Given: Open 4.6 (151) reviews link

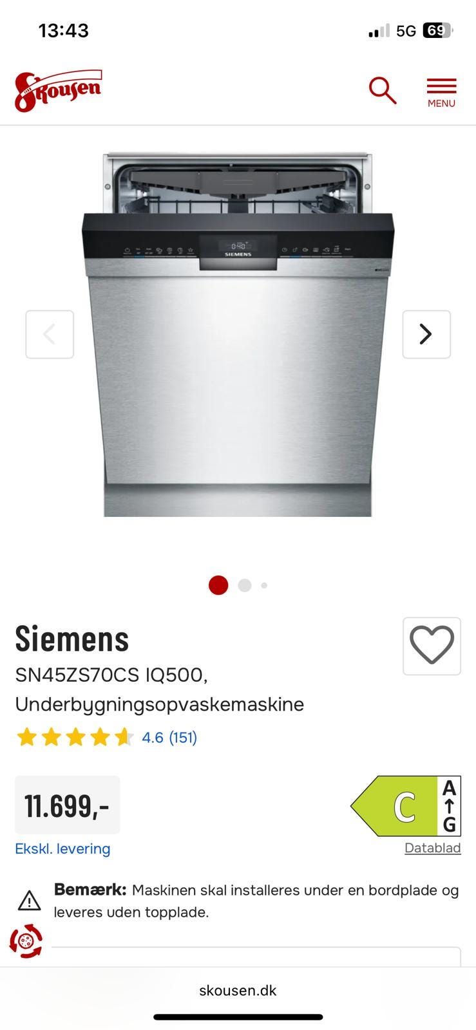Looking at the screenshot, I should pos(169,737).
